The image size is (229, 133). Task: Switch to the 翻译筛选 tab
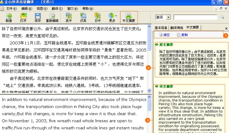(x=177, y=28)
